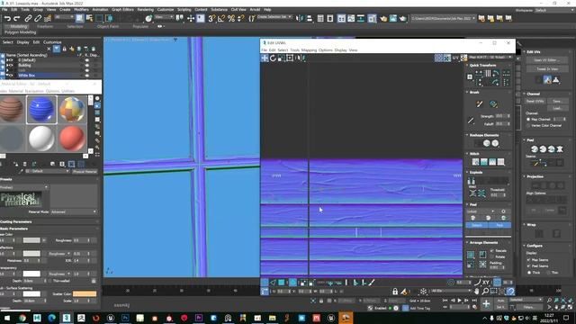
Task: Select Vertex Color Channel radio button
Action: tap(528, 126)
